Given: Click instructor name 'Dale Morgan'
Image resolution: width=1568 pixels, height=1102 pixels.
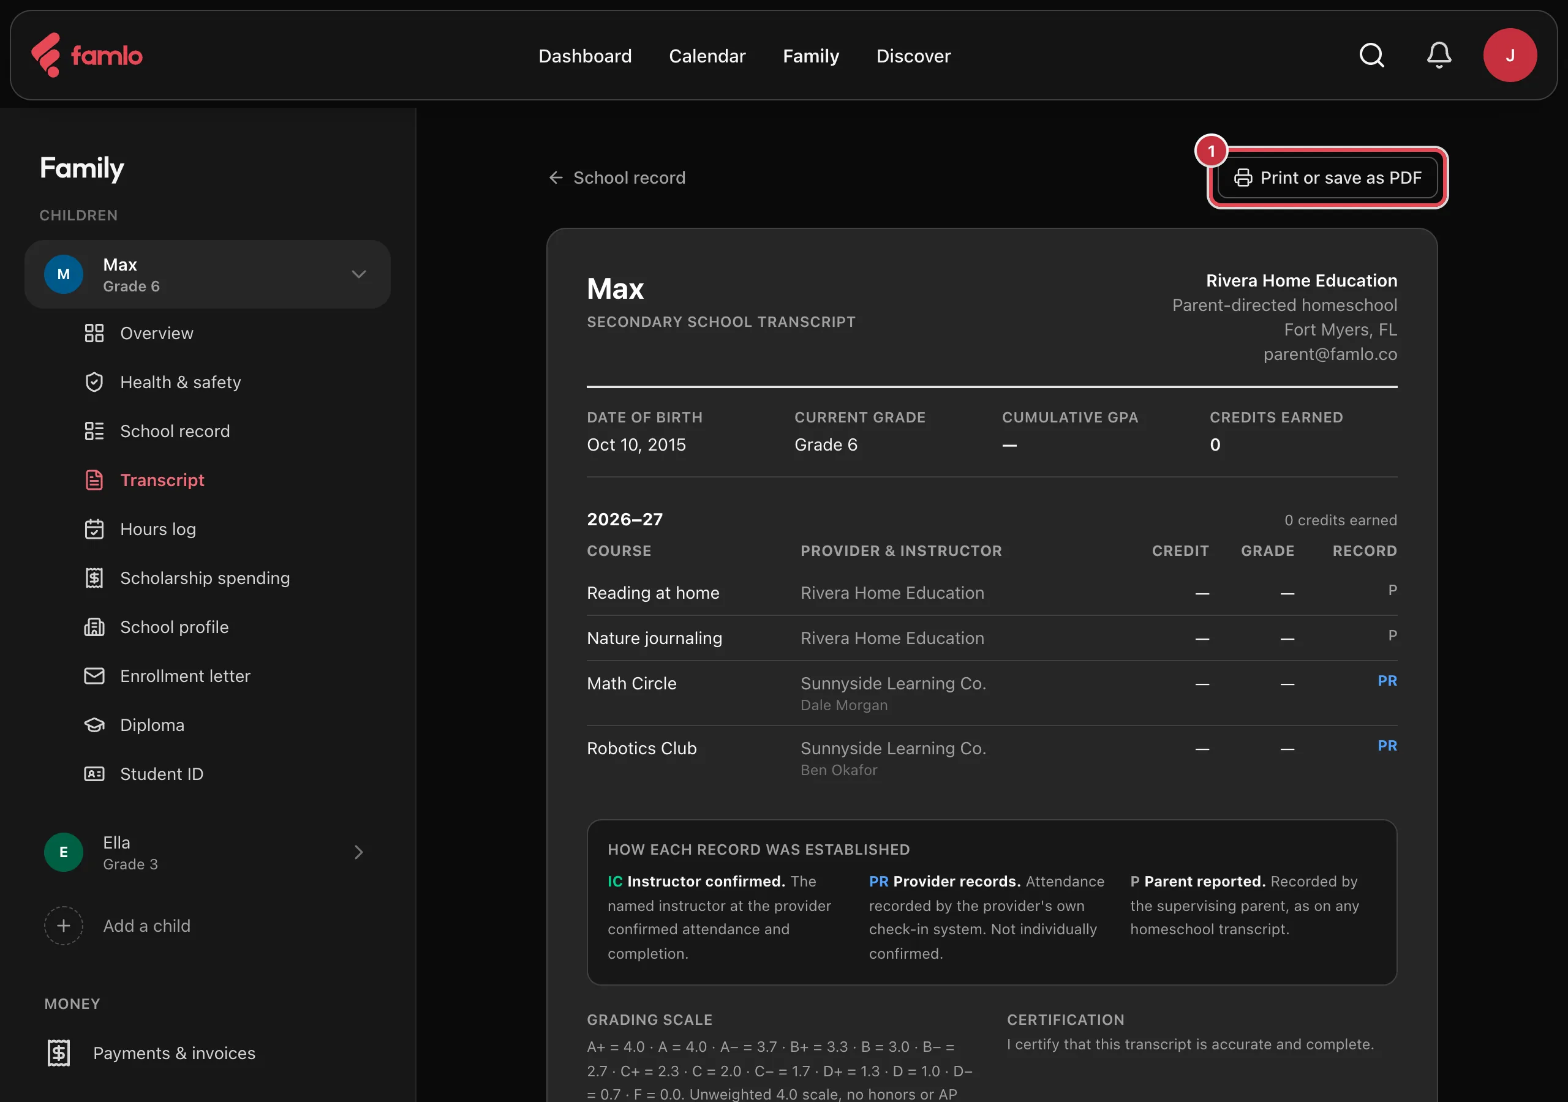Looking at the screenshot, I should pos(844,705).
